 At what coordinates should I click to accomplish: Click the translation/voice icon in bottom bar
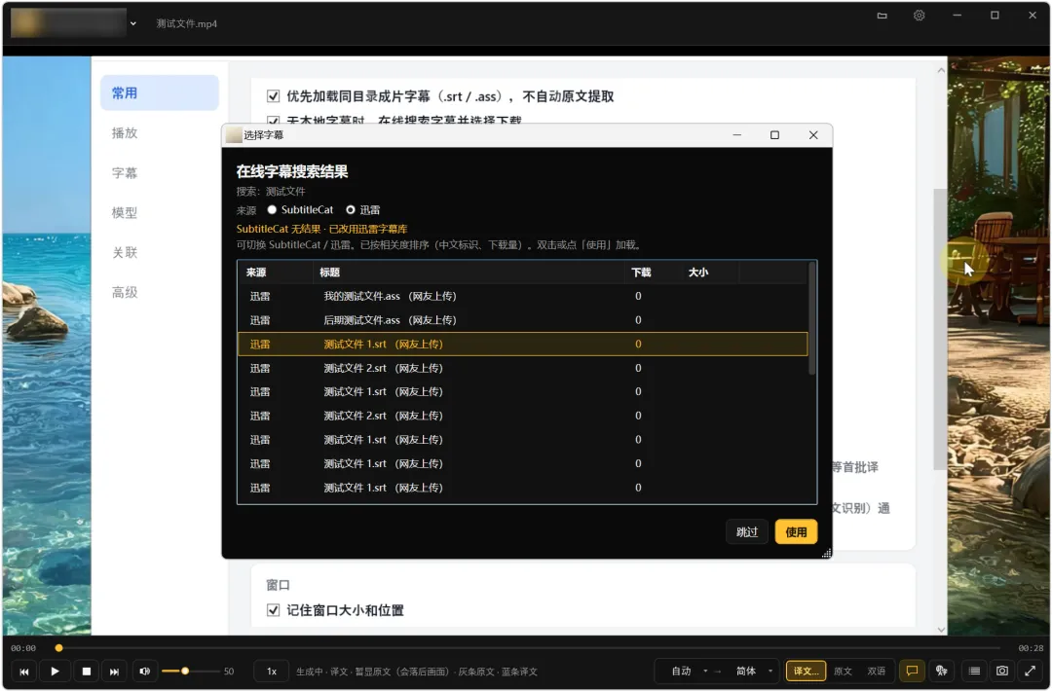942,671
